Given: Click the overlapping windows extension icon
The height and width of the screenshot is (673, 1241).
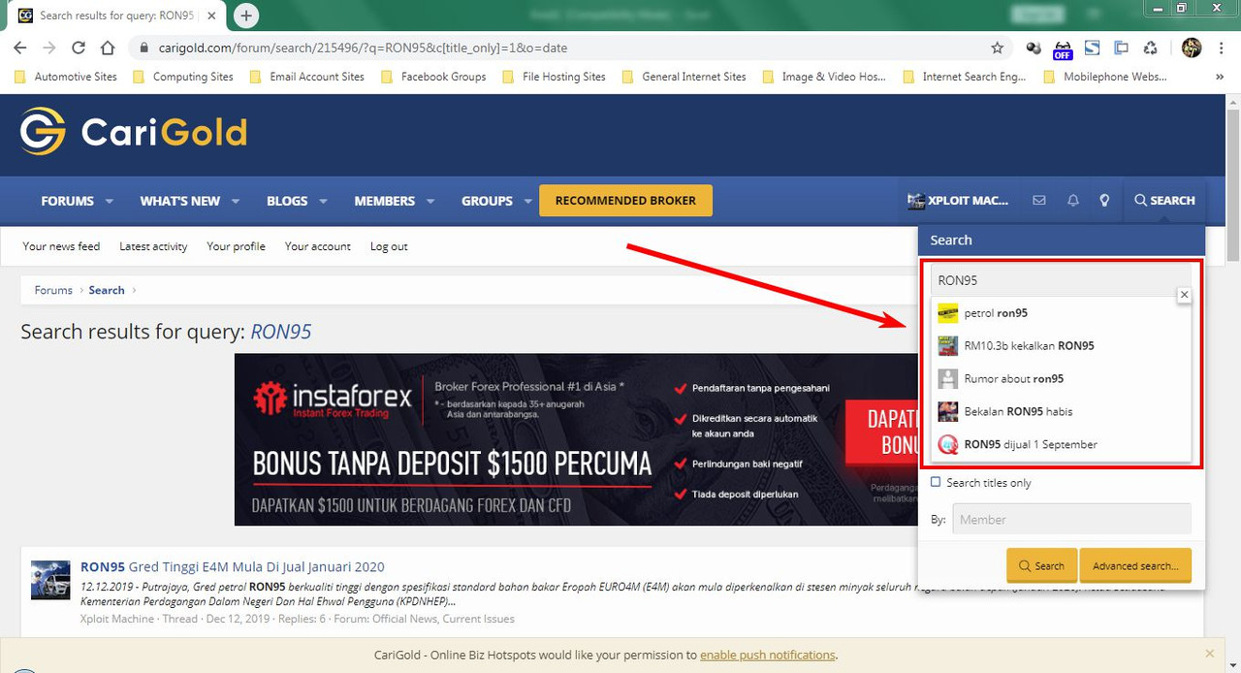Looking at the screenshot, I should (x=1121, y=48).
